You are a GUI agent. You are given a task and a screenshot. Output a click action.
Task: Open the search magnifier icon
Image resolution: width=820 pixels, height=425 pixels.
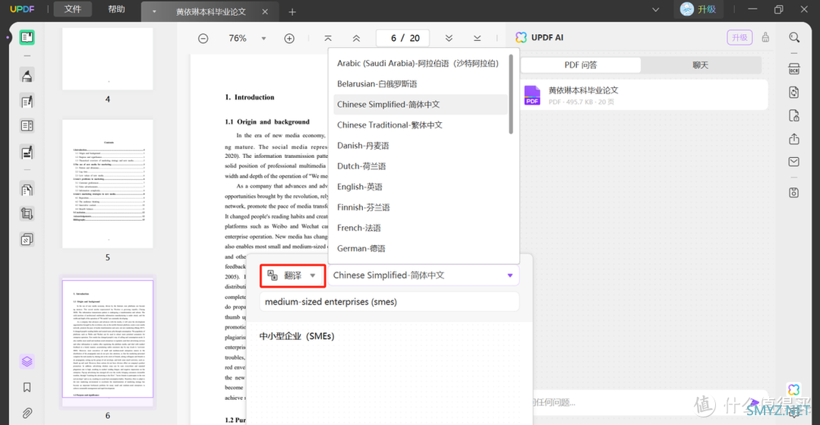tap(794, 38)
